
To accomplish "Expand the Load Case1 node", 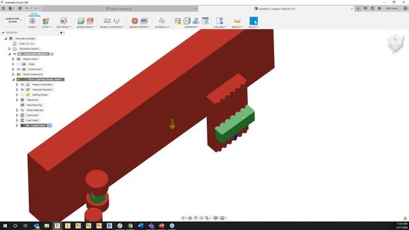I will (17, 115).
